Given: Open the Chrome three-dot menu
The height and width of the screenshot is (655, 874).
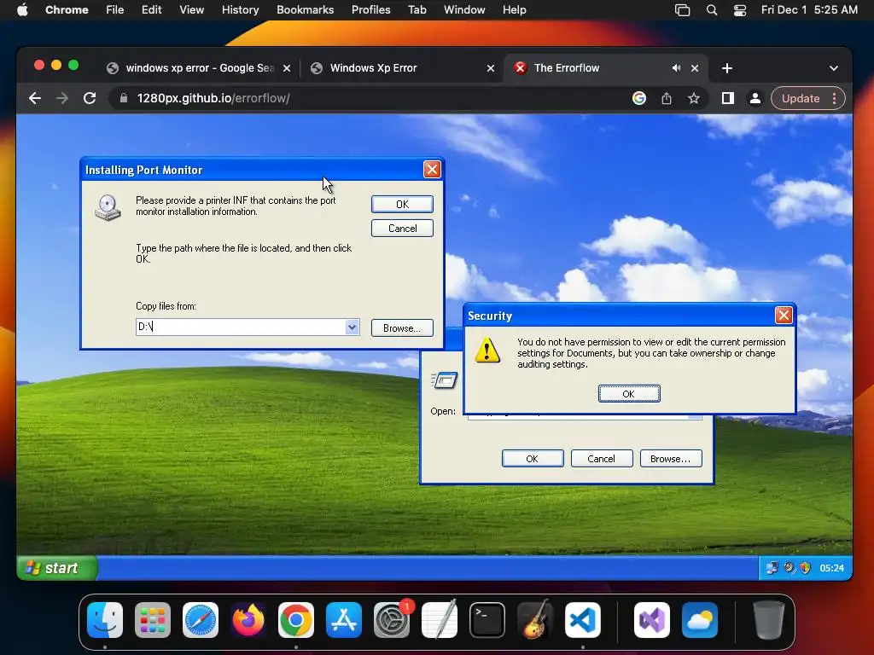Looking at the screenshot, I should pos(834,99).
